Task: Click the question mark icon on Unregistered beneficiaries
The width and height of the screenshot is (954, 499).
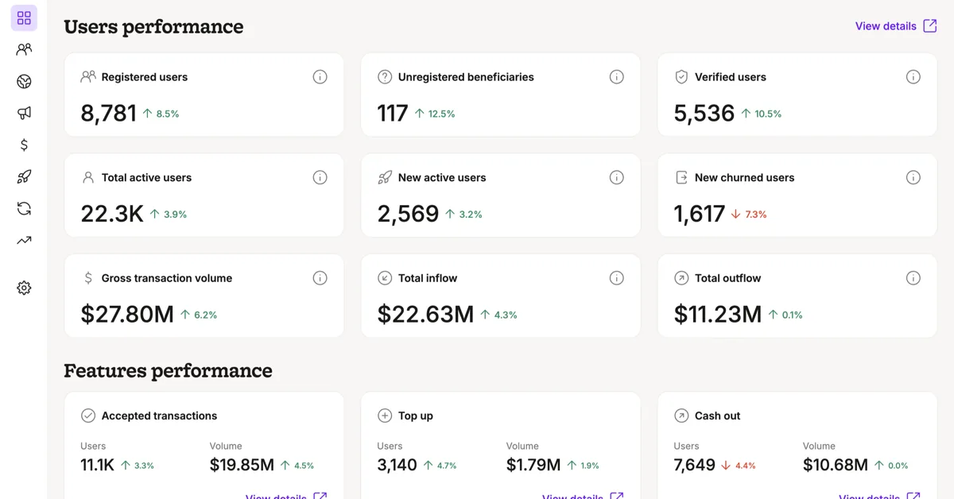Action: tap(385, 77)
